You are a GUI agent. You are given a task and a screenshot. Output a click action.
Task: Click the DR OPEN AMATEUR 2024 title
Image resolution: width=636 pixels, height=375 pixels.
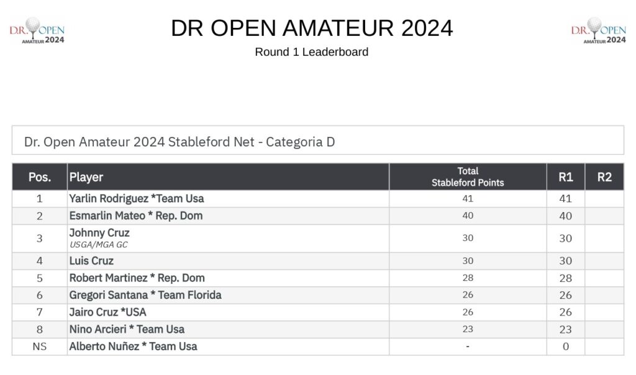point(312,28)
